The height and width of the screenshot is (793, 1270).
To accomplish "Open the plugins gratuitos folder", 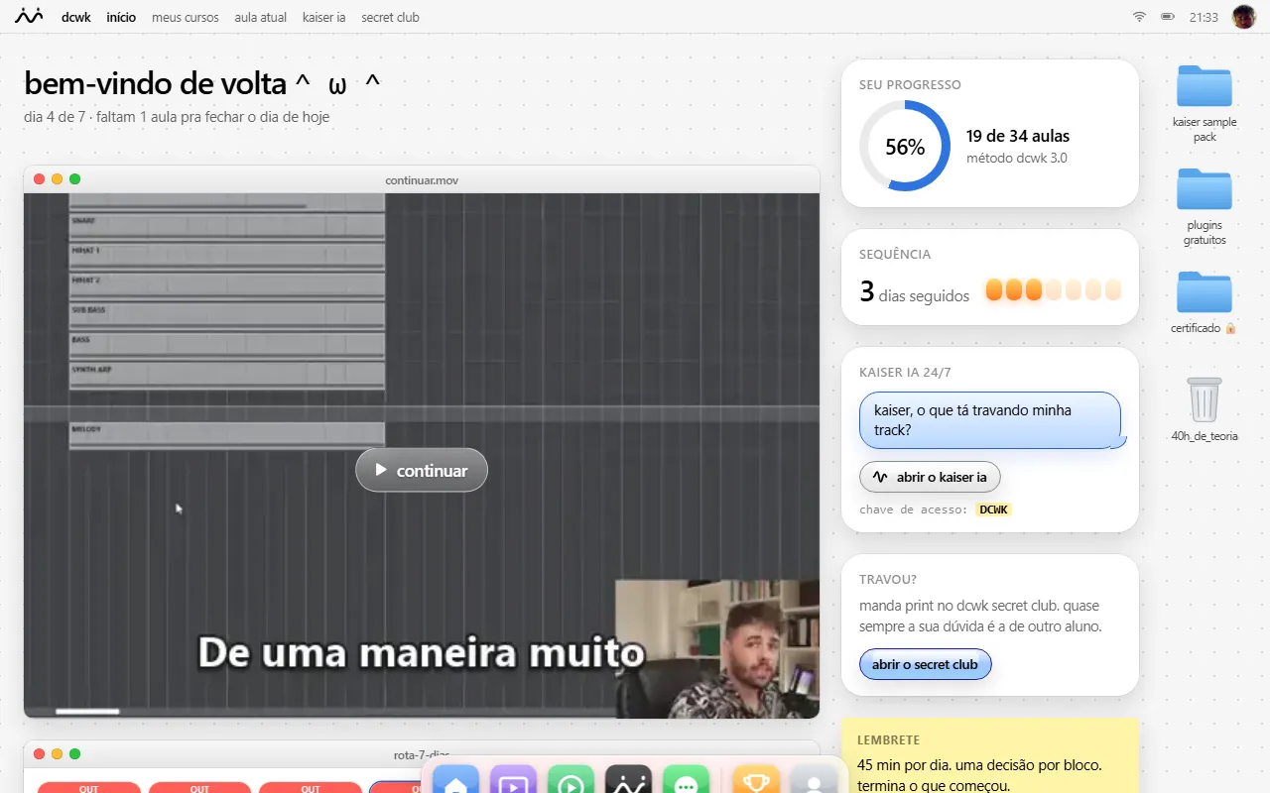I will tap(1205, 206).
